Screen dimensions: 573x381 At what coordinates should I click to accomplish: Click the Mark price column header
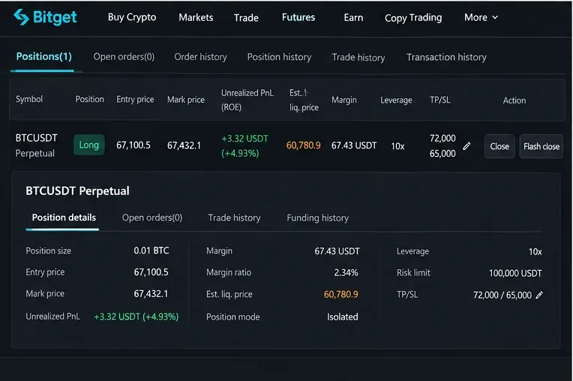click(186, 100)
